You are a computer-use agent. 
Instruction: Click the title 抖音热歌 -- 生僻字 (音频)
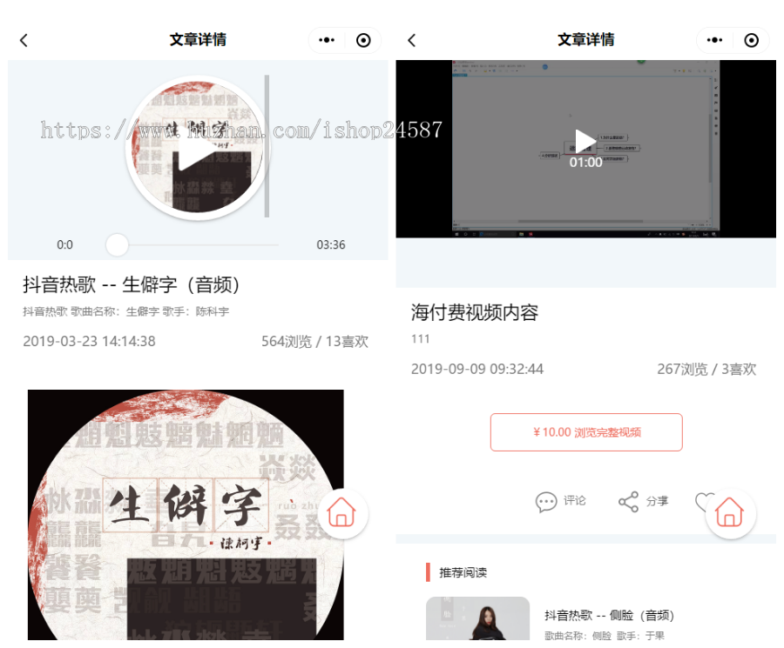132,284
